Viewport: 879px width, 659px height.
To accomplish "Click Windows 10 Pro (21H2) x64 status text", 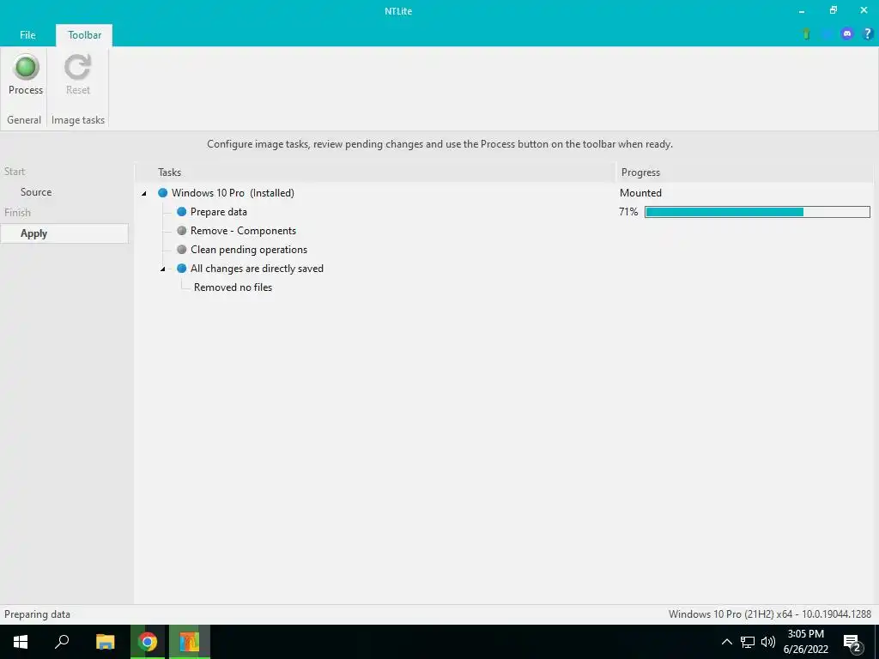I will 770,614.
